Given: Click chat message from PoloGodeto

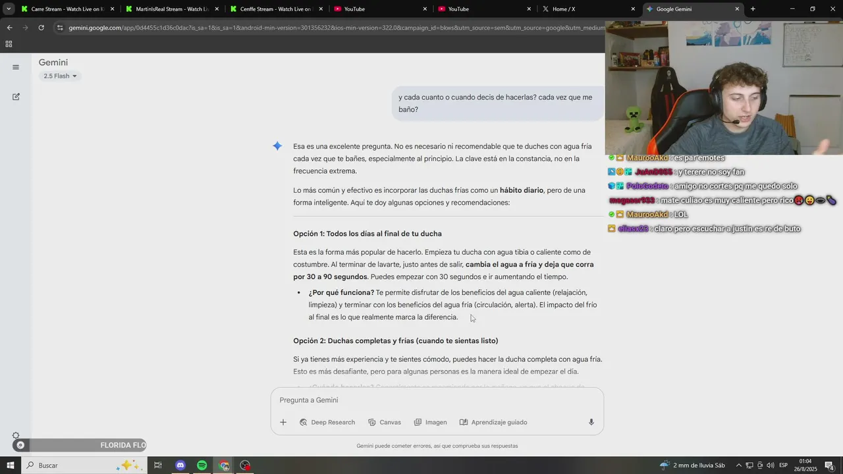Looking at the screenshot, I should tap(703, 186).
